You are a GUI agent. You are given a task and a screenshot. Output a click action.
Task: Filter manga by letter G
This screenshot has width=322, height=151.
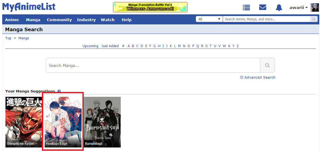pos(155,46)
